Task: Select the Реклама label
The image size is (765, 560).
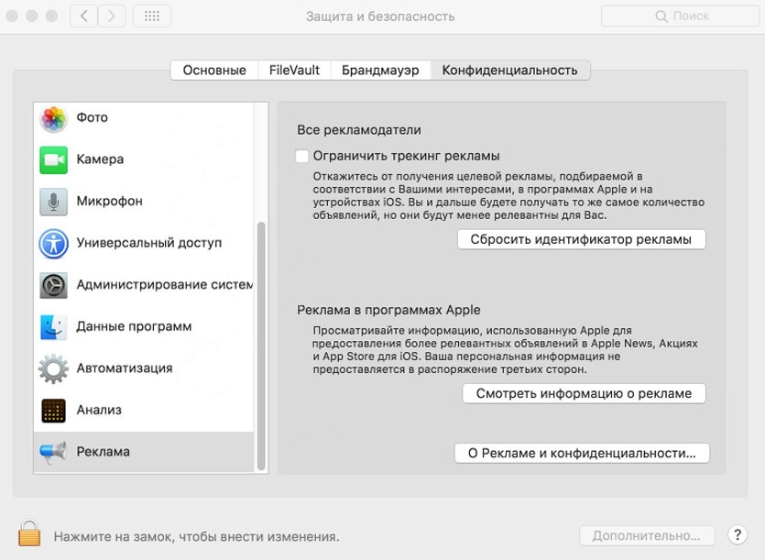Action: (103, 452)
